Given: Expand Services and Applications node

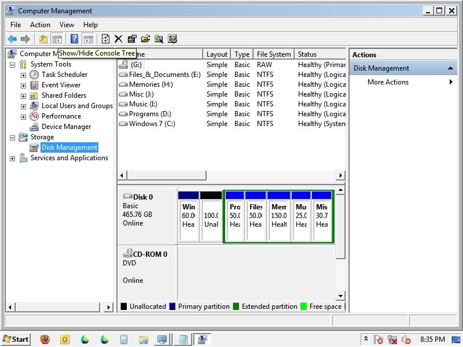Looking at the screenshot, I should (13, 158).
